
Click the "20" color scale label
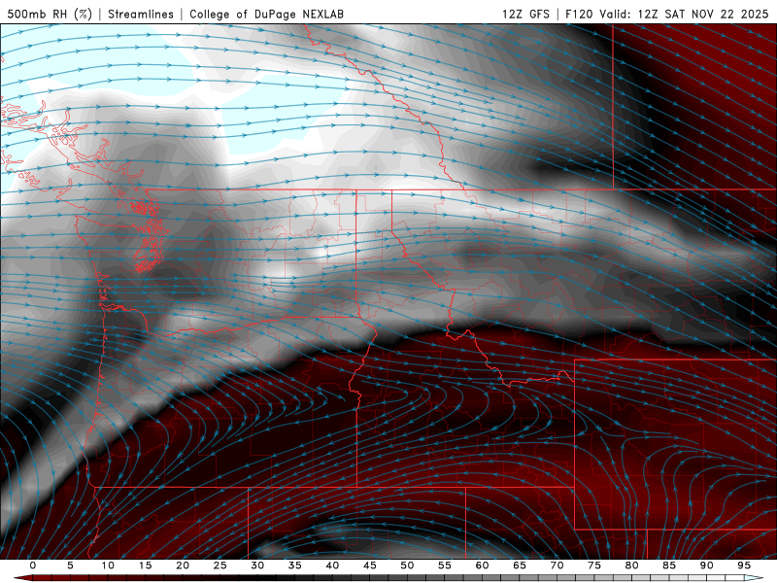point(183,566)
